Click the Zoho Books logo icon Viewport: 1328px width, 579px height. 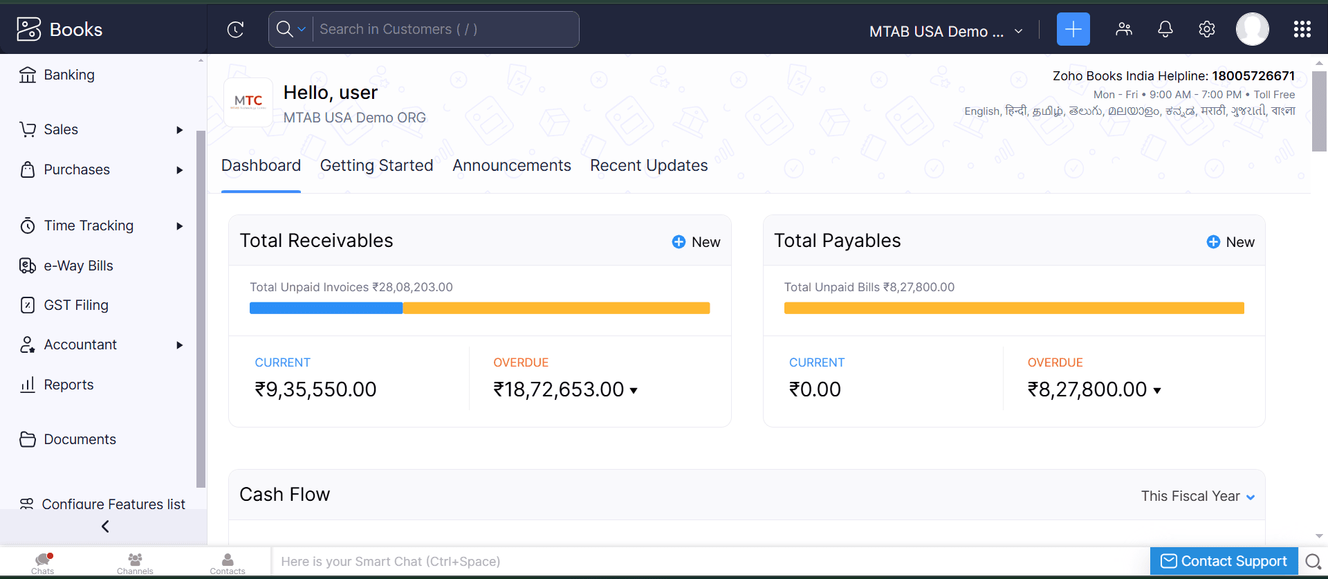coord(28,29)
